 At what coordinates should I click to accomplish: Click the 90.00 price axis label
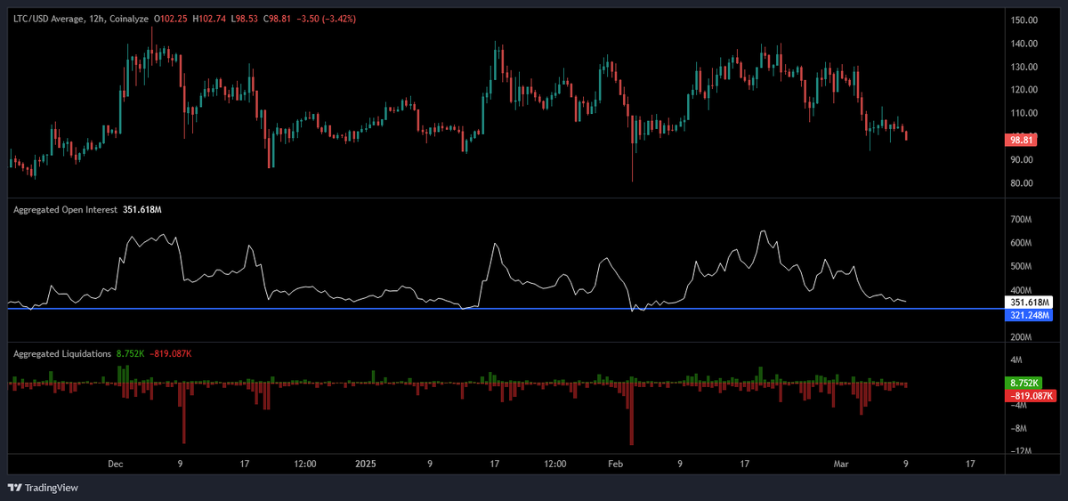[x=1021, y=160]
